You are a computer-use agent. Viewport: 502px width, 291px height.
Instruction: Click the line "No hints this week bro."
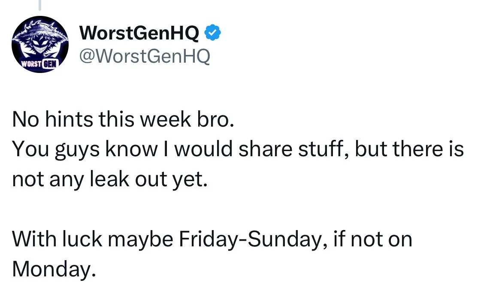(124, 120)
